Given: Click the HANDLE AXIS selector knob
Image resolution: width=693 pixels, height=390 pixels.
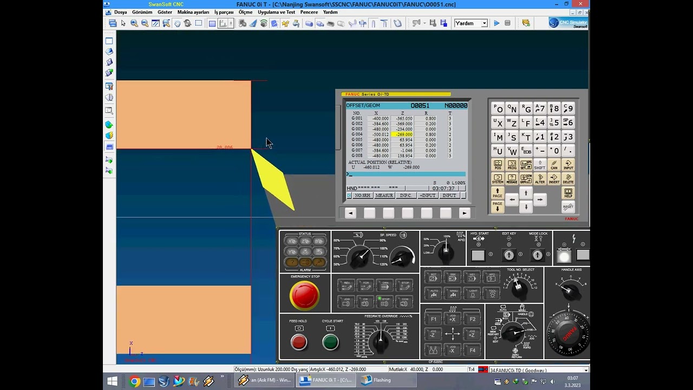Looking at the screenshot, I should (x=570, y=291).
